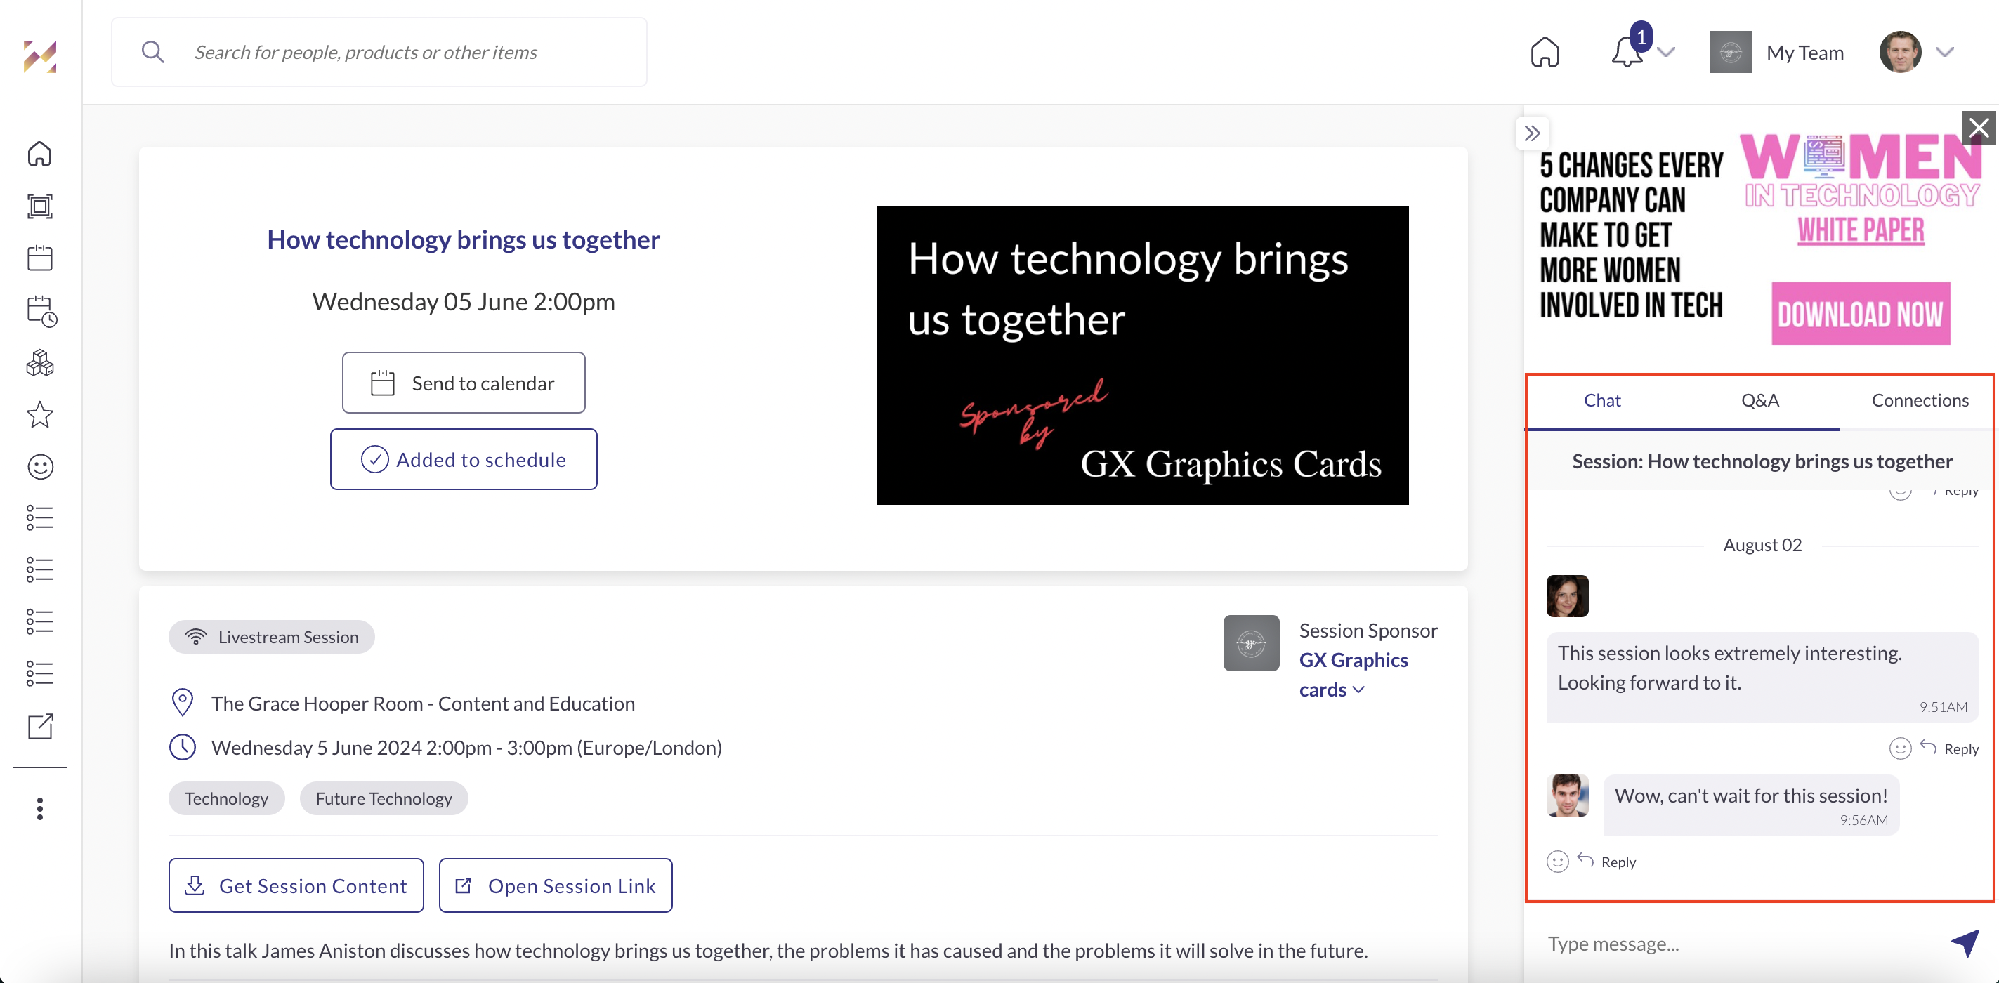Open the star favourites icon in the sidebar

tap(39, 415)
